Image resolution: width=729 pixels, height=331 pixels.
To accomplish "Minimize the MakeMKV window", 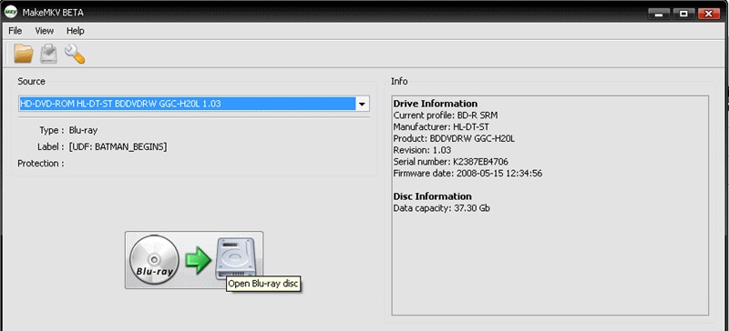I will pyautogui.click(x=660, y=14).
